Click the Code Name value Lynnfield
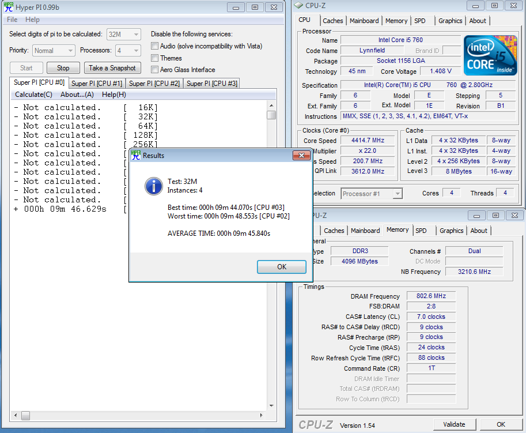Viewport: 526px width, 433px height. coord(372,50)
